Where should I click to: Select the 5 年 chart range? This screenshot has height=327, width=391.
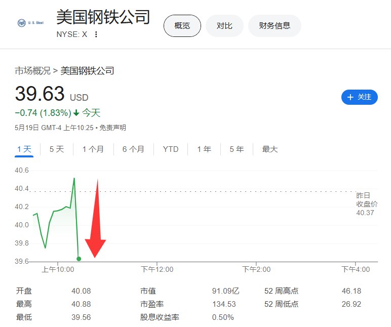tap(237, 149)
